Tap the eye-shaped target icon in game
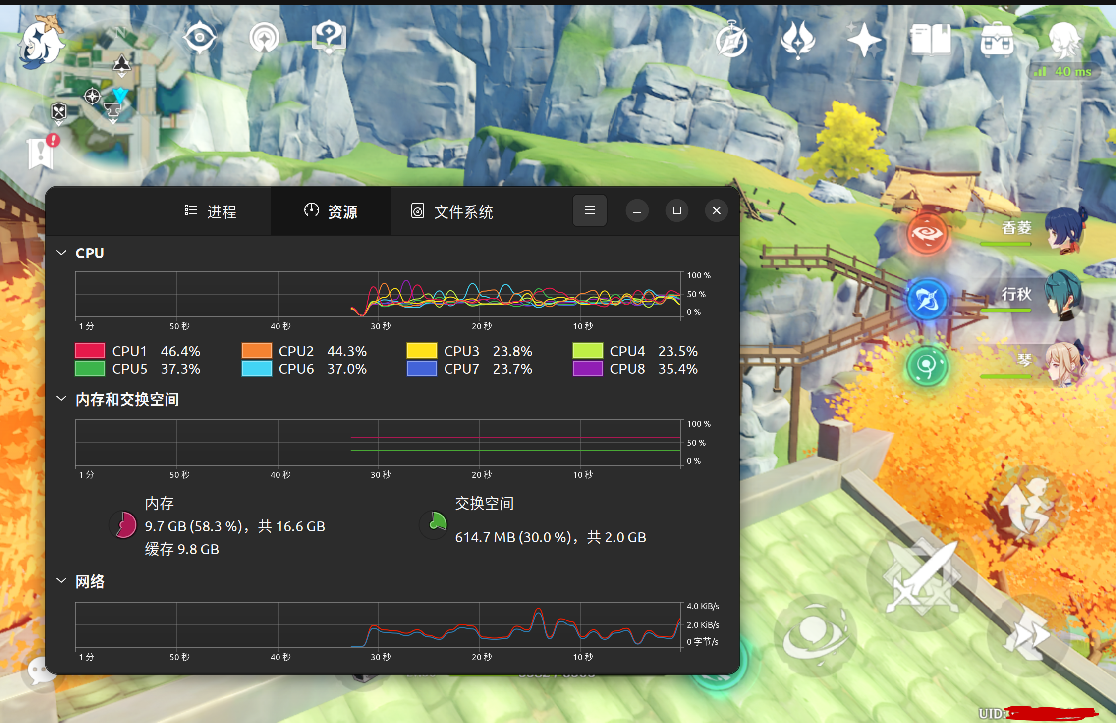Image resolution: width=1116 pixels, height=723 pixels. point(200,37)
